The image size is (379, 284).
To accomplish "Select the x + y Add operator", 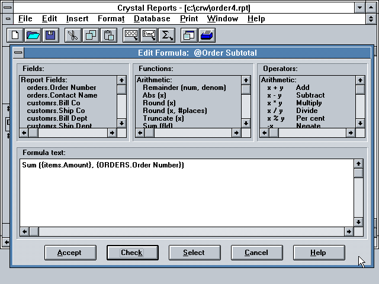I will click(x=288, y=88).
